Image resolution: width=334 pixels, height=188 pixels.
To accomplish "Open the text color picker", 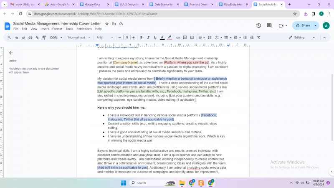I will pos(162,38).
